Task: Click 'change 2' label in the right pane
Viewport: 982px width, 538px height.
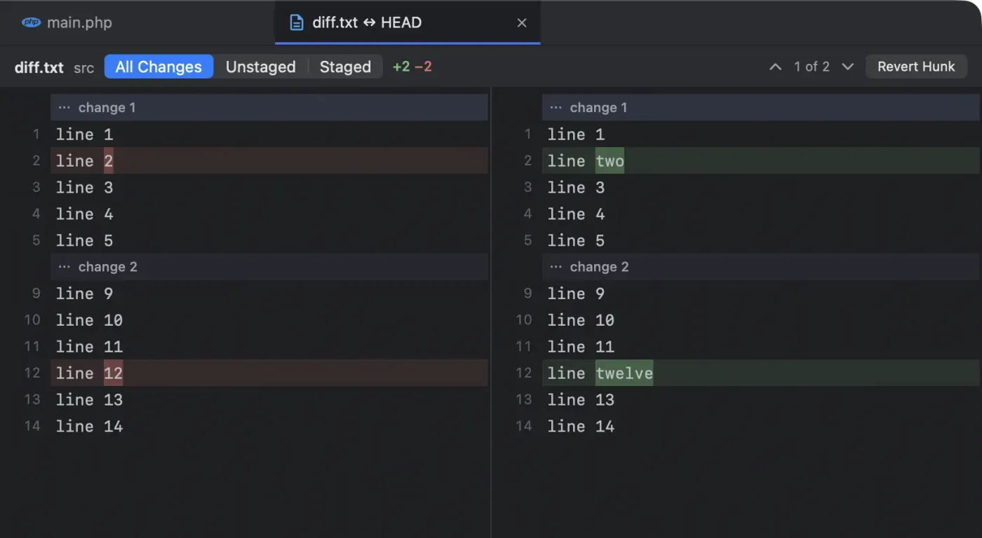Action: click(599, 268)
